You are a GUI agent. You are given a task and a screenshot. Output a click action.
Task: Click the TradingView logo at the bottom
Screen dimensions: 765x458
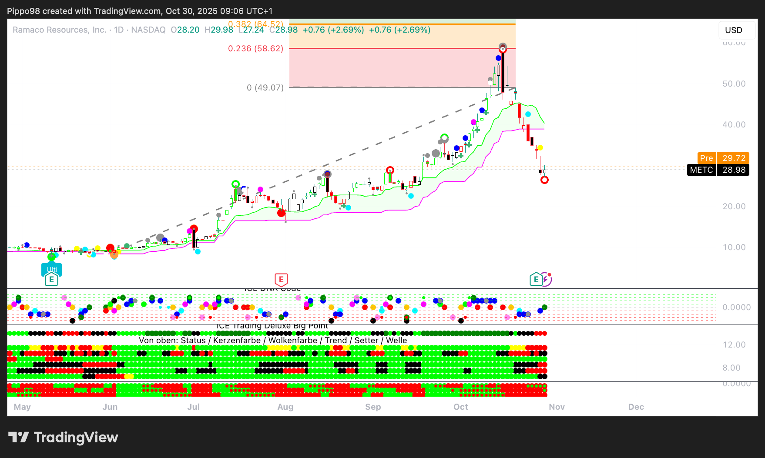[x=63, y=437]
